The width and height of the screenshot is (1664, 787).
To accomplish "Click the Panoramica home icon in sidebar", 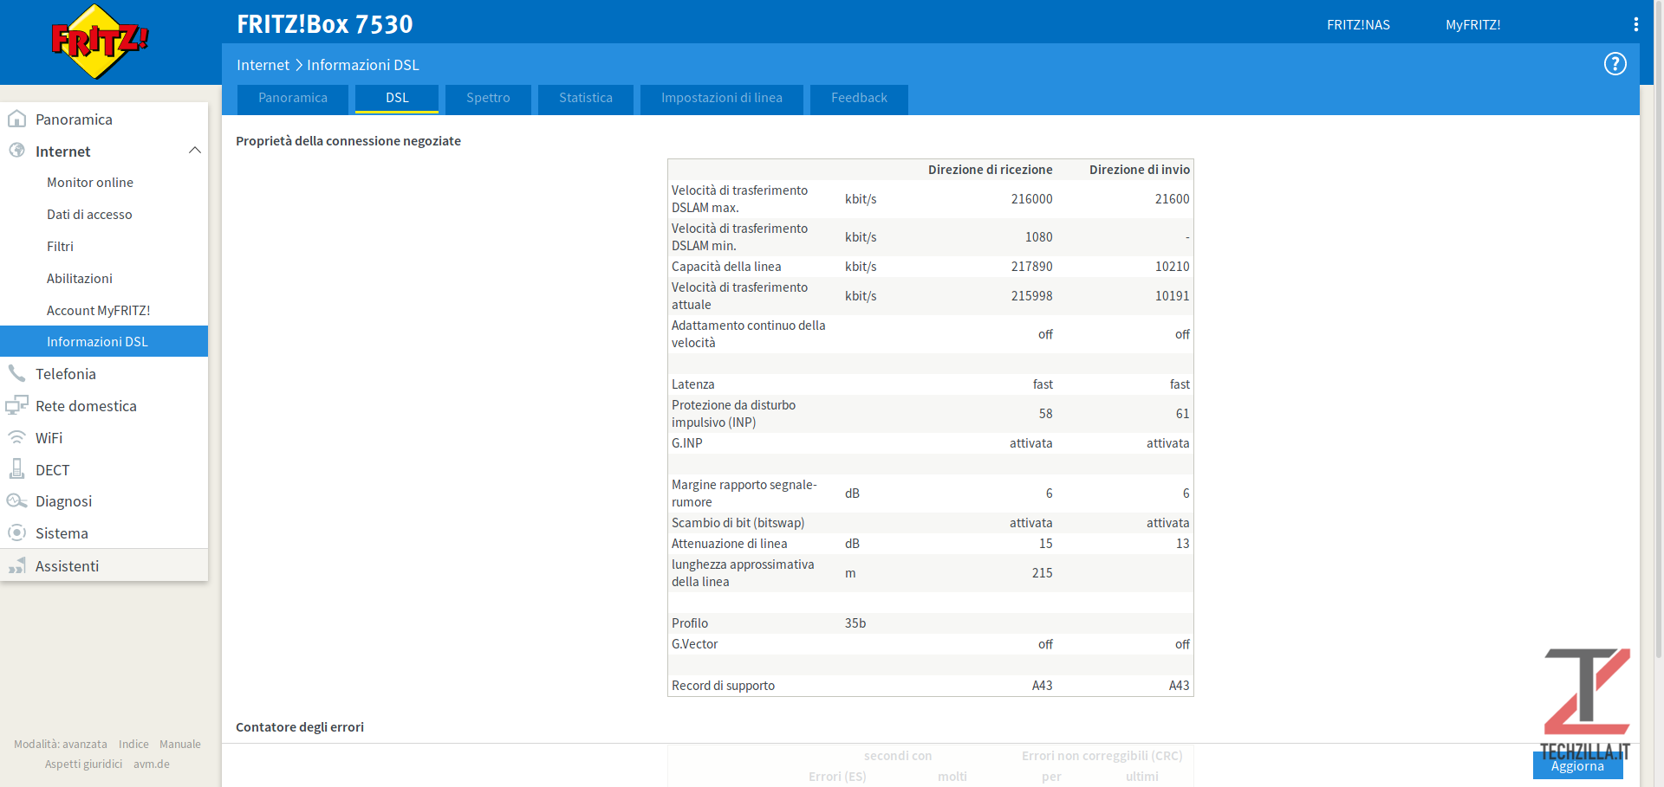I will [x=16, y=119].
